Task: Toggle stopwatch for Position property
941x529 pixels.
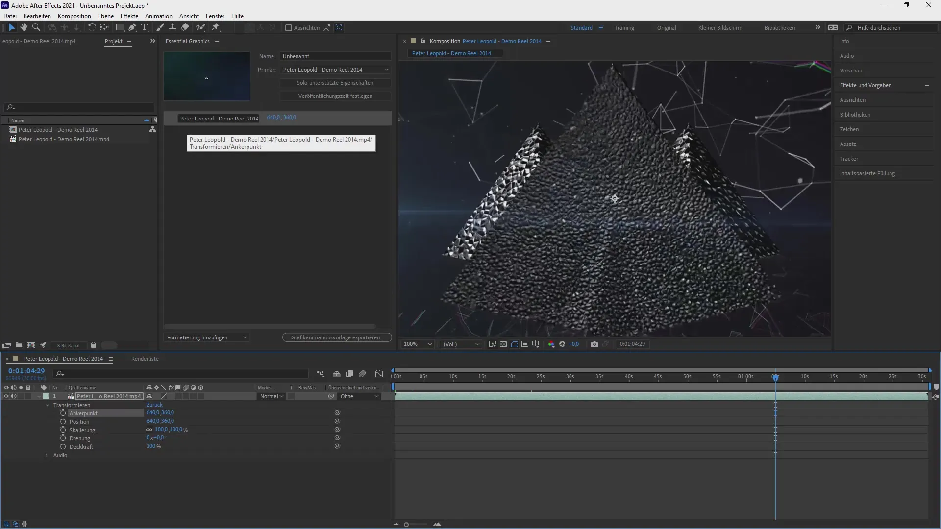Action: [x=63, y=422]
